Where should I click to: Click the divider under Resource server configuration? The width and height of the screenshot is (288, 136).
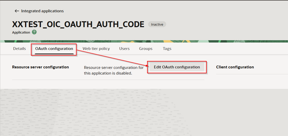click(x=108, y=80)
